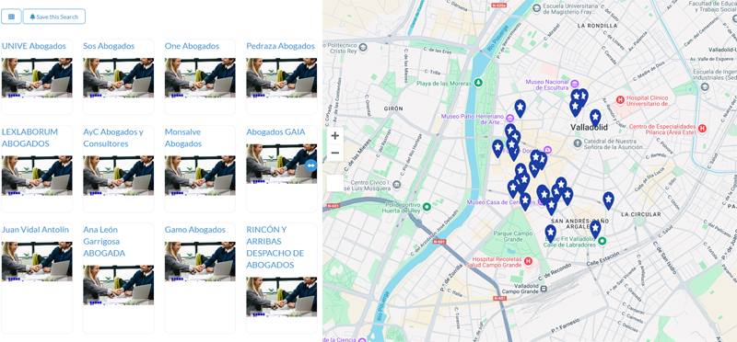Click the Save this Search button
This screenshot has height=342, width=737.
[54, 17]
